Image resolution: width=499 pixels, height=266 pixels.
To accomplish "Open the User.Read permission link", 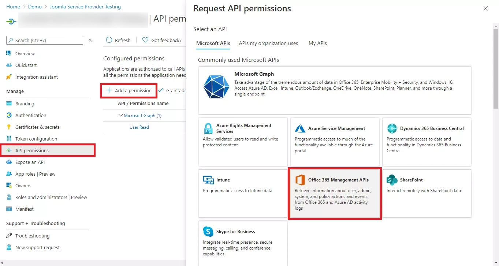I will click(x=139, y=127).
